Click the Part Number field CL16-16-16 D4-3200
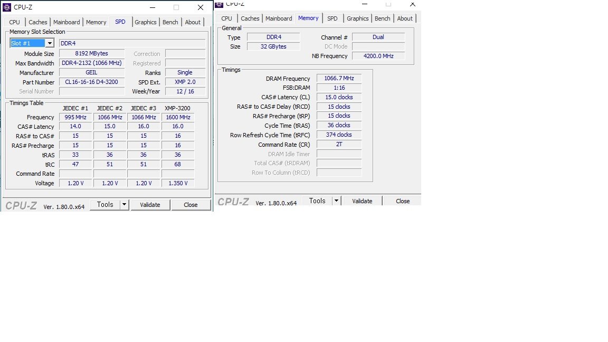Screen dimensions: 608x342 pyautogui.click(x=92, y=82)
